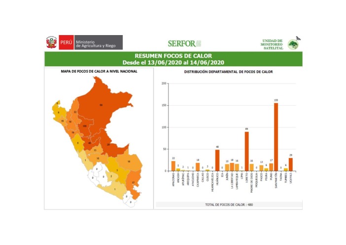
Task: Click the Cajamarca bar showing 18
Action: (198, 167)
